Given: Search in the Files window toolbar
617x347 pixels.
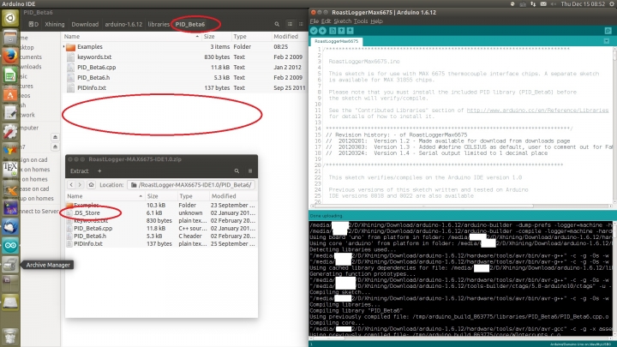Looking at the screenshot, I should [x=277, y=24].
